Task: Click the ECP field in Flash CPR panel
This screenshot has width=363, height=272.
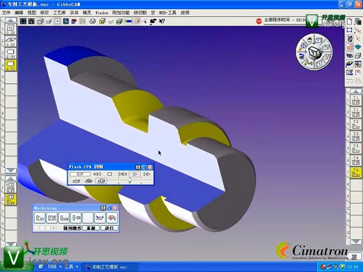Action: pos(80,174)
